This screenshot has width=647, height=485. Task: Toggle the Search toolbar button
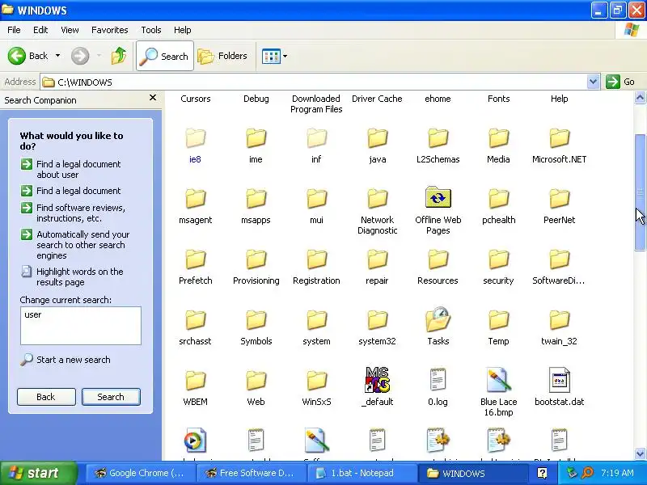pyautogui.click(x=165, y=56)
